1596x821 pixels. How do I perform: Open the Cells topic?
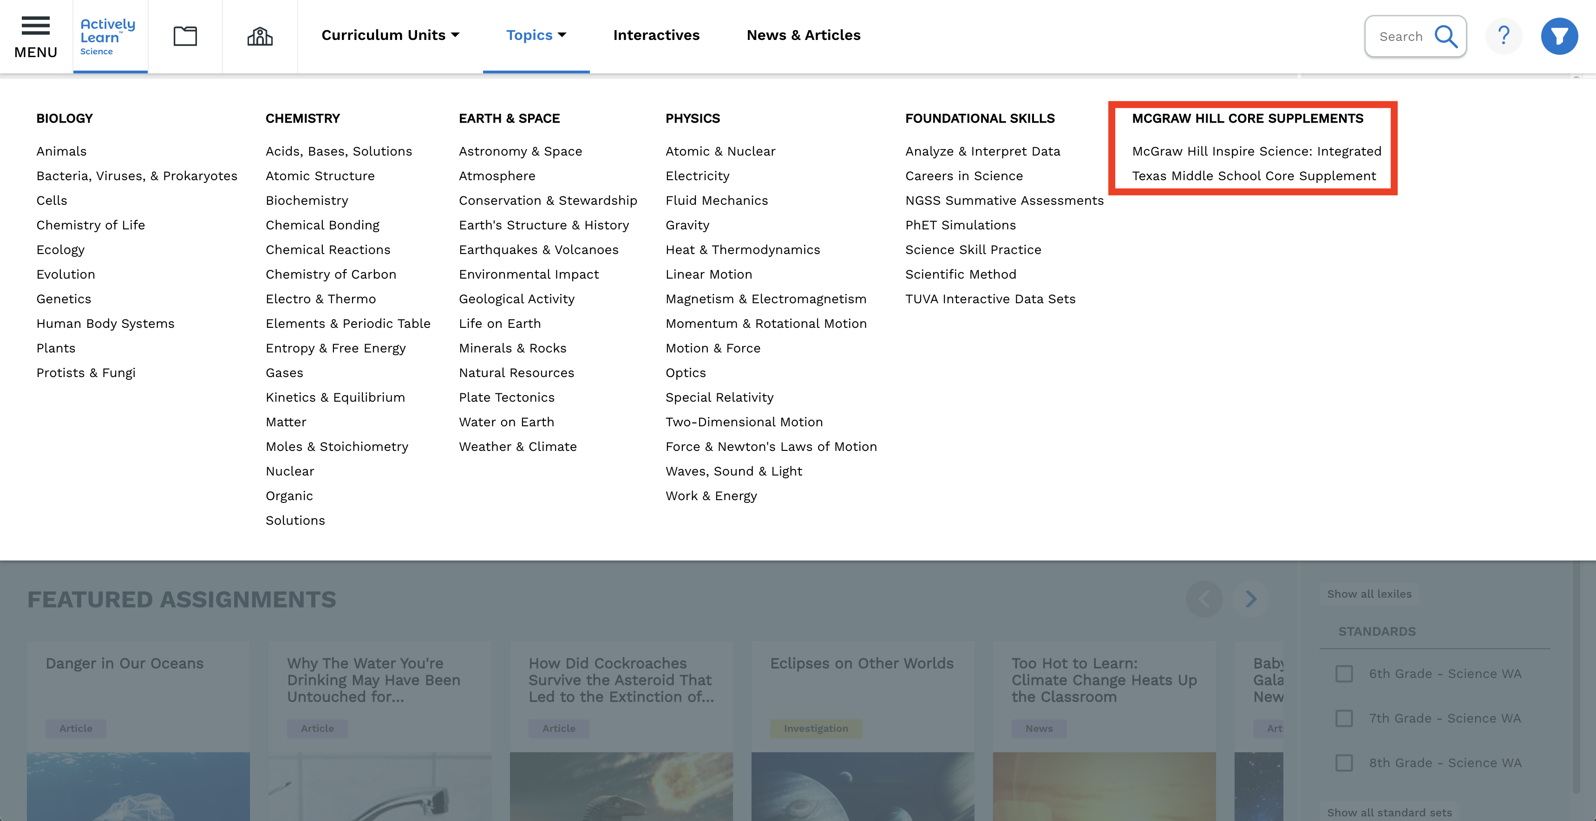pyautogui.click(x=52, y=201)
